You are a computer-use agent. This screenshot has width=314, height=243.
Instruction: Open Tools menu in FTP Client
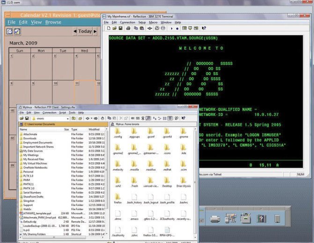pos(72,113)
